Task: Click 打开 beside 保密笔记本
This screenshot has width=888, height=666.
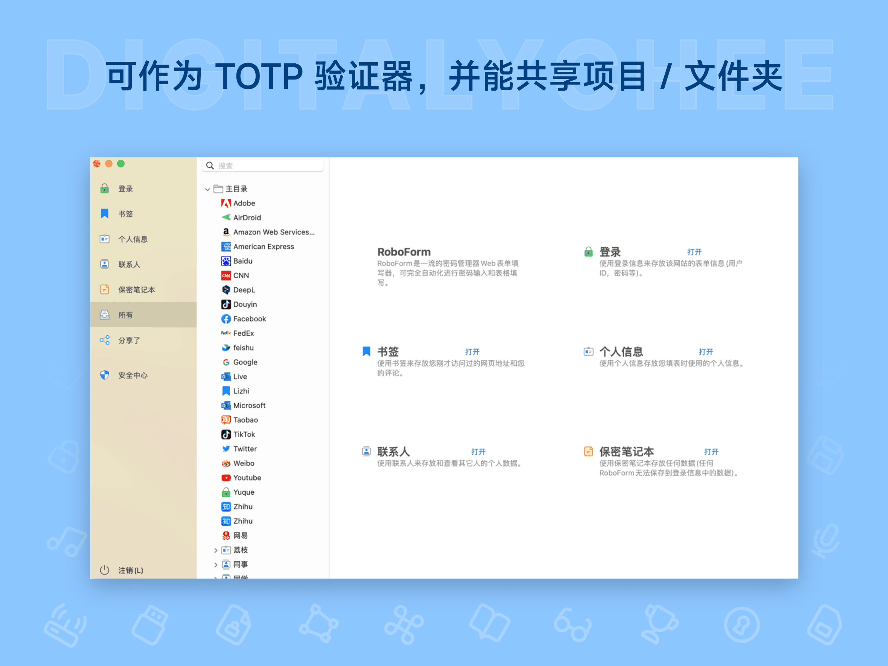Action: coord(712,451)
